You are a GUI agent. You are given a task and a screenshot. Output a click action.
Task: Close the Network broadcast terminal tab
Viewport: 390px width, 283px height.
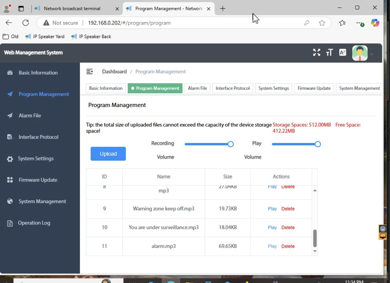point(117,9)
